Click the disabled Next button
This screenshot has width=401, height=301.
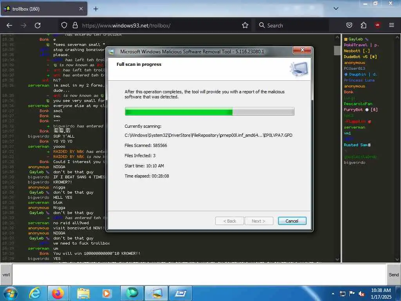click(x=258, y=221)
